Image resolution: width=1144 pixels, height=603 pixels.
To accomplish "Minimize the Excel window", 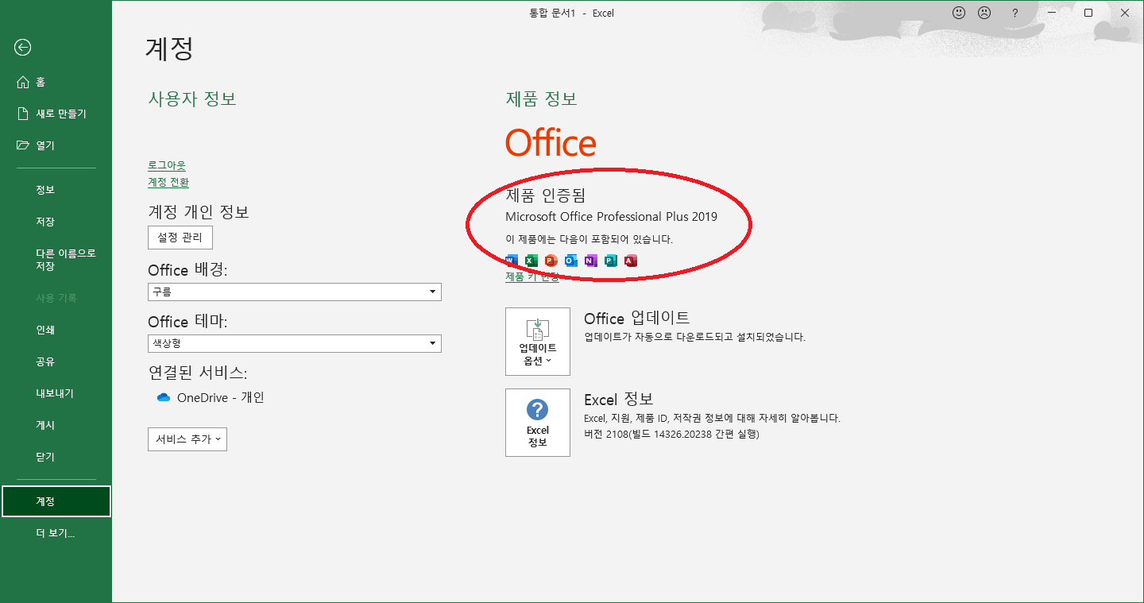I will (x=1052, y=13).
